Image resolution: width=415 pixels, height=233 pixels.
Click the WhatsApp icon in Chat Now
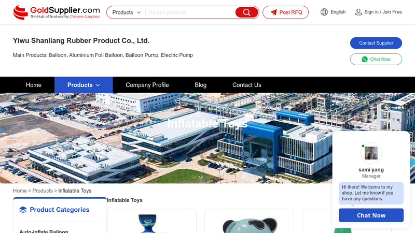(x=365, y=59)
